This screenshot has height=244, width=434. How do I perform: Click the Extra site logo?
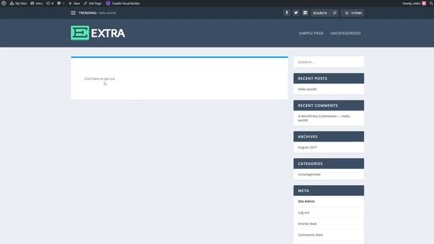click(98, 33)
